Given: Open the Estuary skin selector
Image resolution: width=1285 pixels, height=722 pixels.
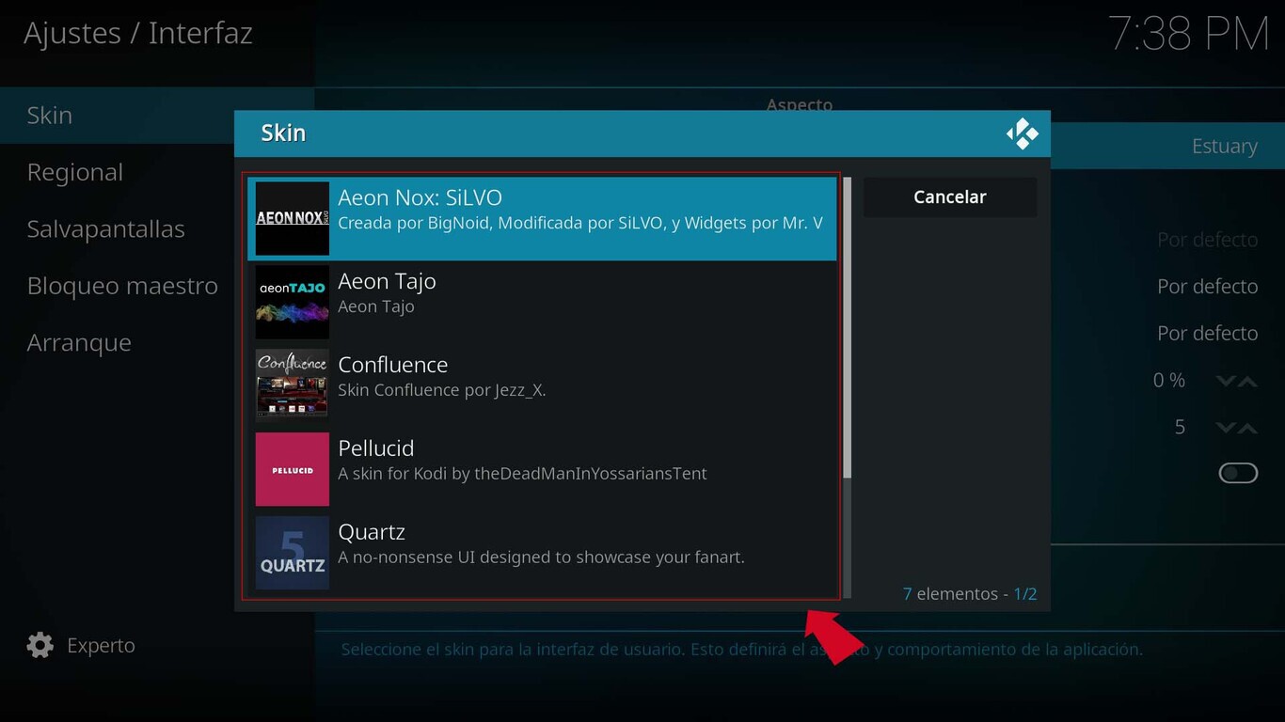Looking at the screenshot, I should [1224, 146].
